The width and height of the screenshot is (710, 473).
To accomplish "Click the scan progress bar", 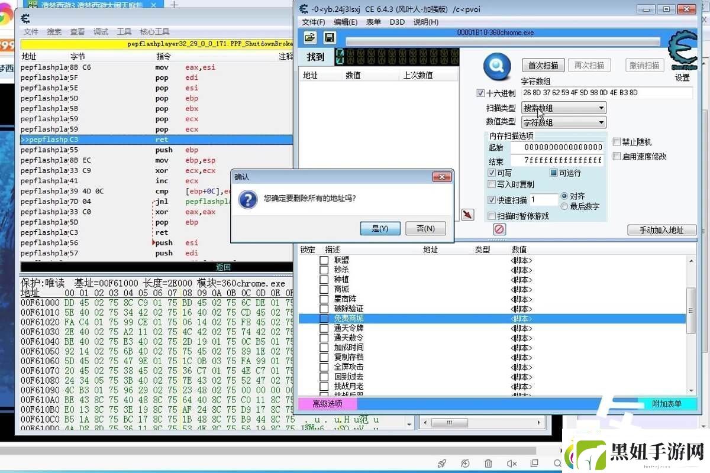I will click(x=502, y=41).
